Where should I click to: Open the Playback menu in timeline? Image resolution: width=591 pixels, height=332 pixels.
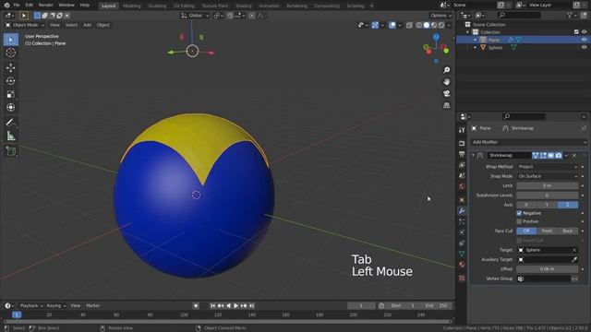(30, 305)
